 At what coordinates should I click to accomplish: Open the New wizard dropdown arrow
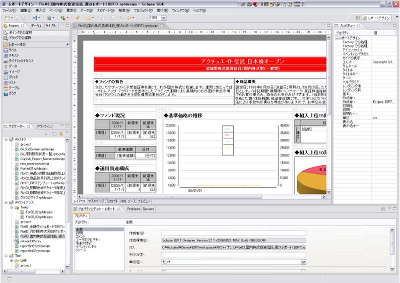pyautogui.click(x=11, y=18)
